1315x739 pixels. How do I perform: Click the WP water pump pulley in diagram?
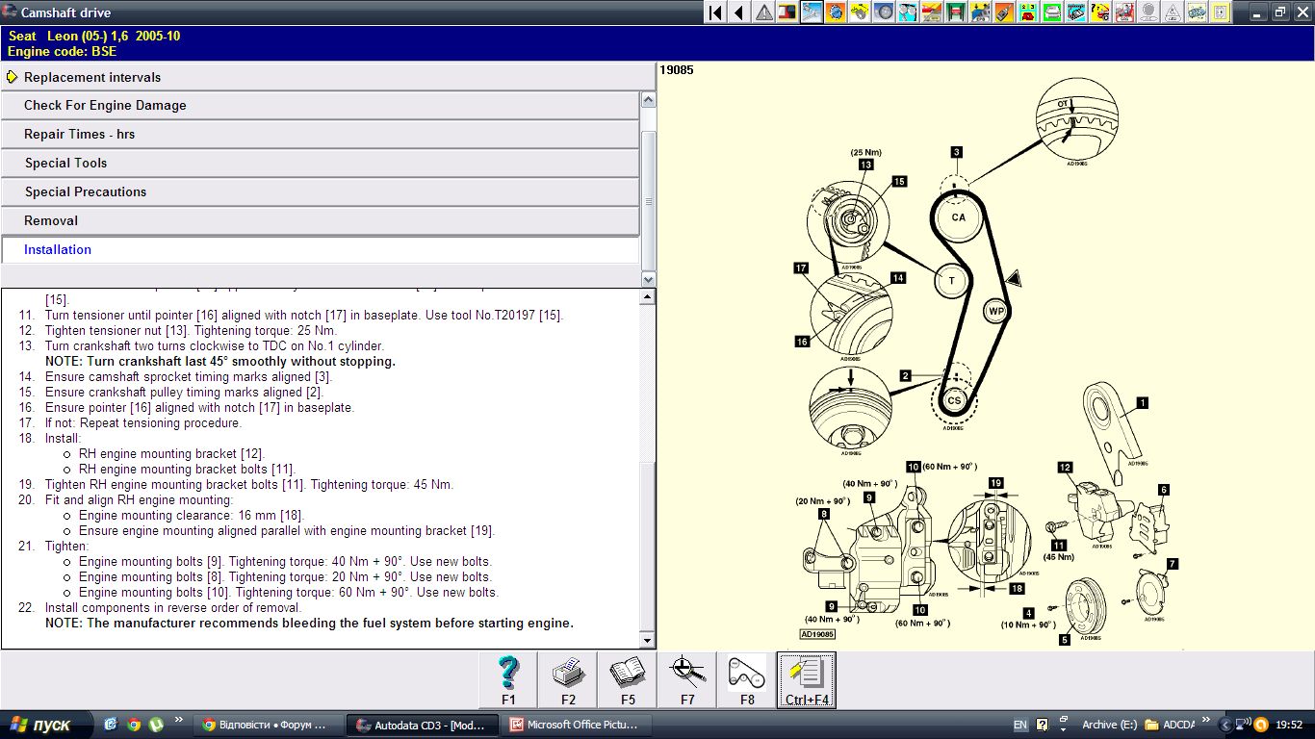click(x=995, y=311)
